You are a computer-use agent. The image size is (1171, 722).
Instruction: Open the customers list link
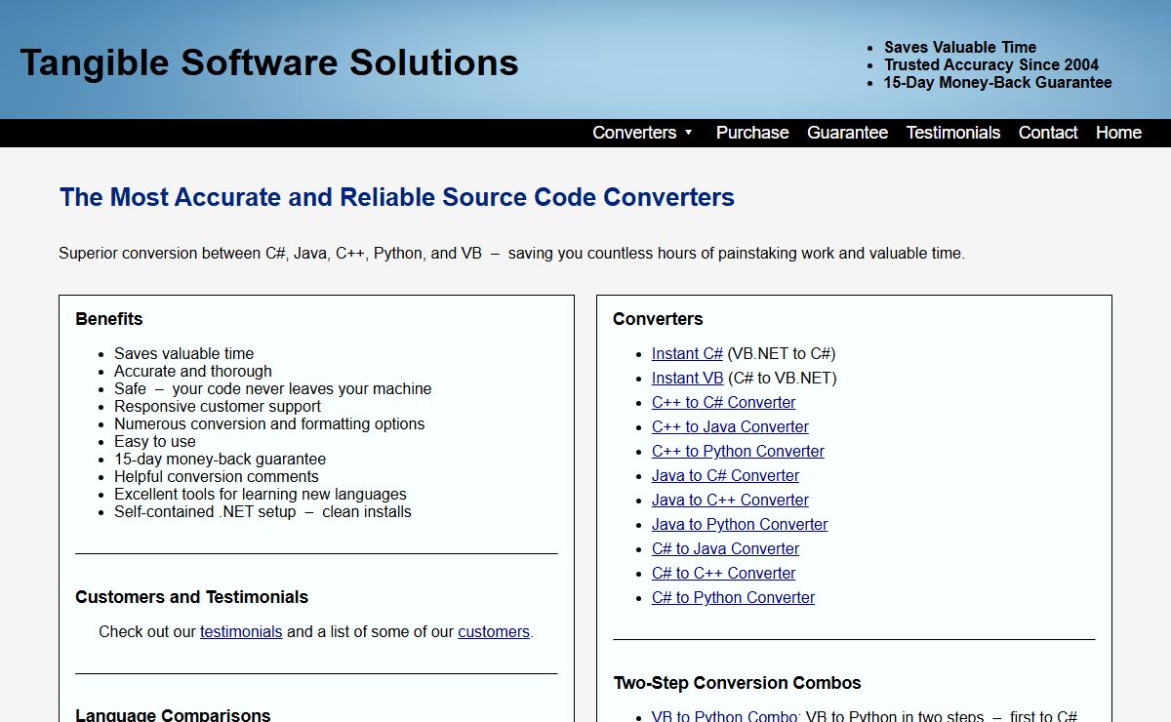point(494,631)
